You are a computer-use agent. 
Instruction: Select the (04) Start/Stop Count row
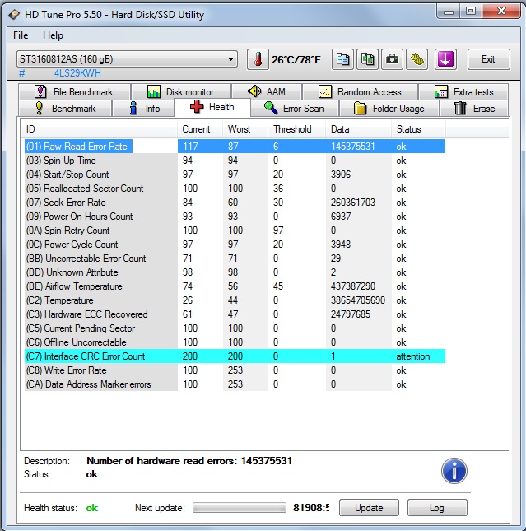coord(235,175)
